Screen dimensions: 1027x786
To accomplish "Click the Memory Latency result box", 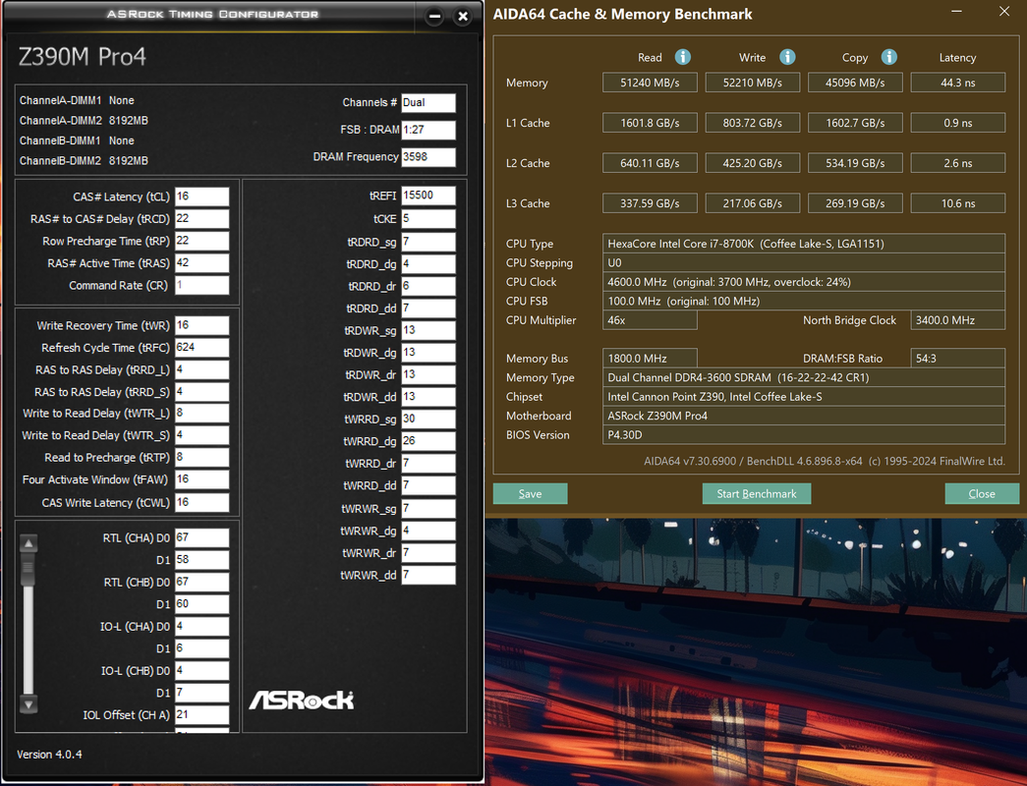I will pyautogui.click(x=957, y=84).
